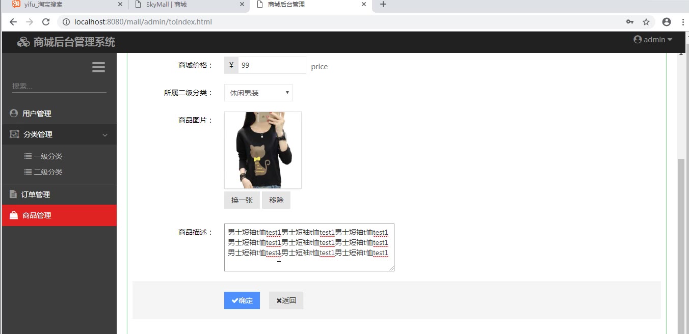The image size is (689, 334).
Task: Click the 商城价格 label
Action: [196, 65]
